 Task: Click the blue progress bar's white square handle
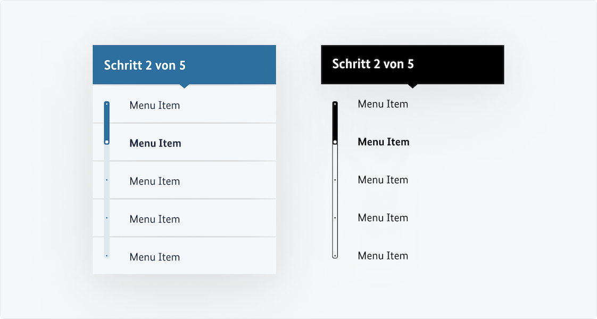[x=107, y=142]
